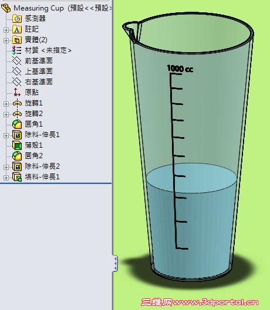This screenshot has height=310, width=270.
Task: Select the 圓角1 label
Action: coord(33,124)
